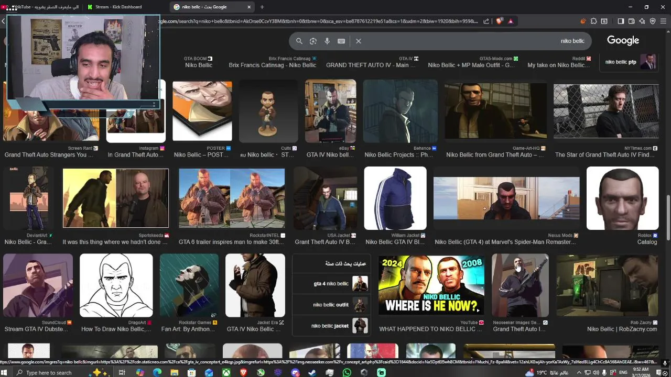The image size is (671, 377).
Task: Open a new browser tab
Action: click(x=262, y=7)
